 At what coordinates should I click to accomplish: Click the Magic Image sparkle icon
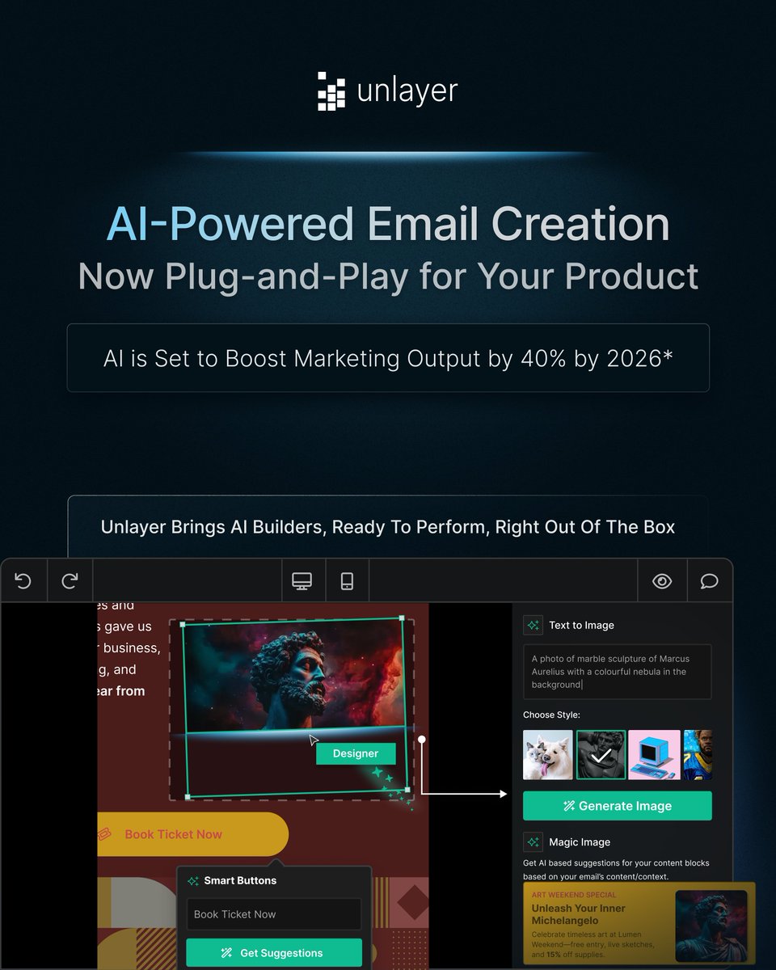(533, 841)
